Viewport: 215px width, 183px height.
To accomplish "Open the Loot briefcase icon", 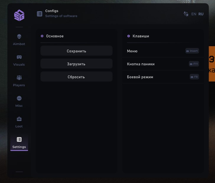I will [19, 119].
